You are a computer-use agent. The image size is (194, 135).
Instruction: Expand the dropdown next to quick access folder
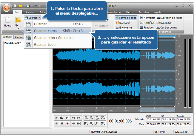point(24,6)
